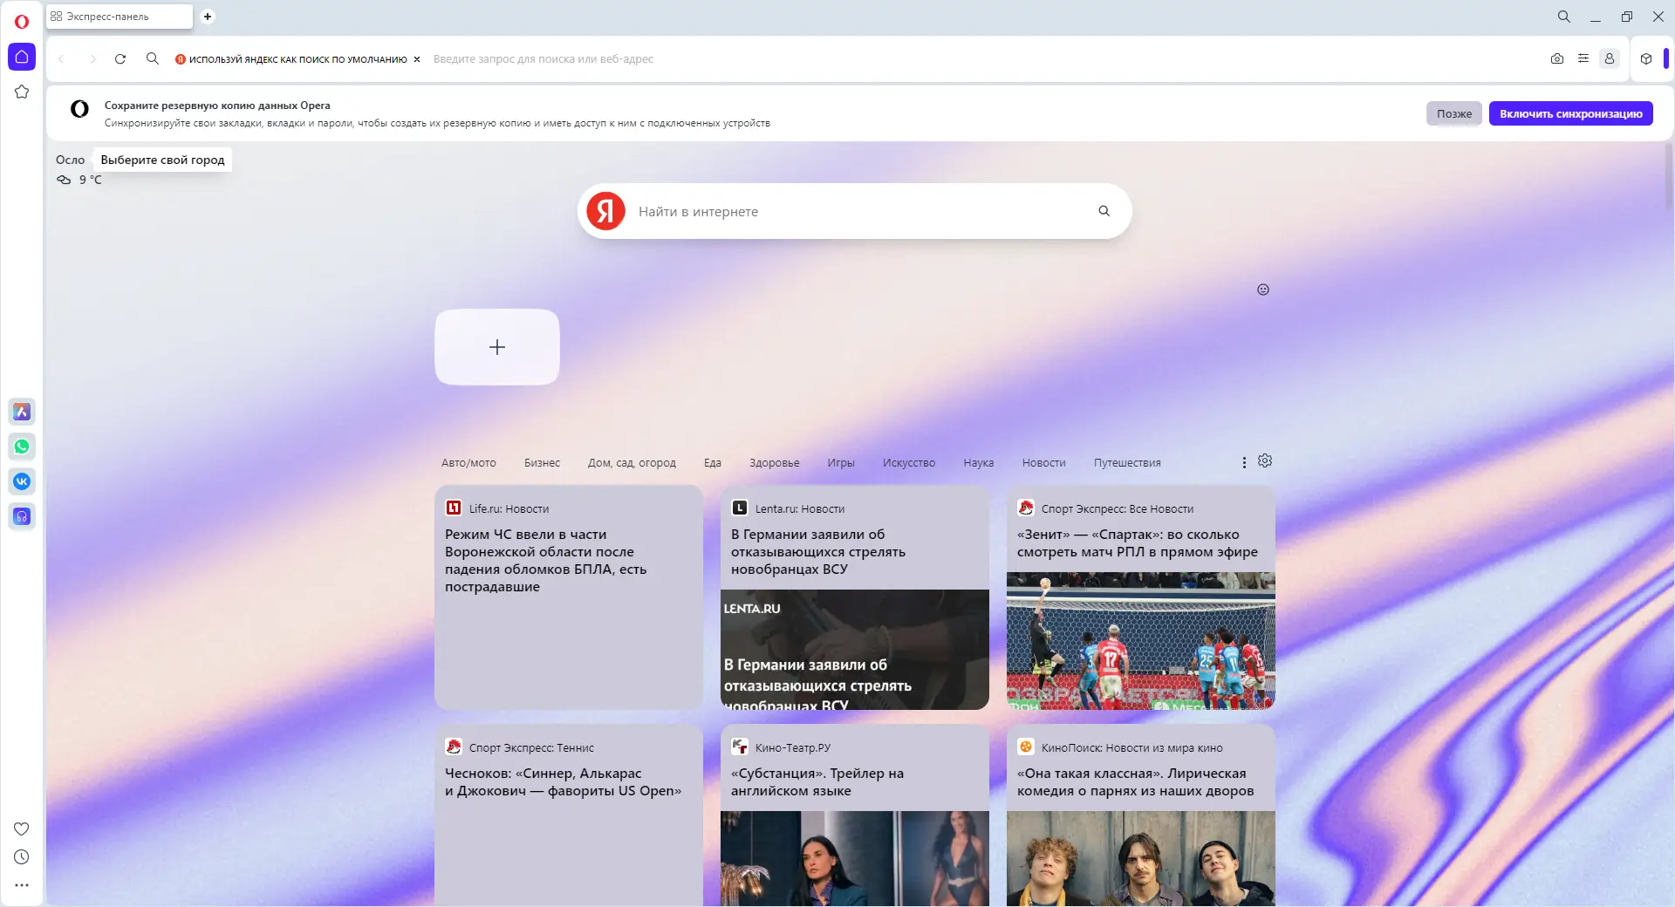Viewport: 1675px width, 907px height.
Task: Reload the page
Action: click(120, 58)
